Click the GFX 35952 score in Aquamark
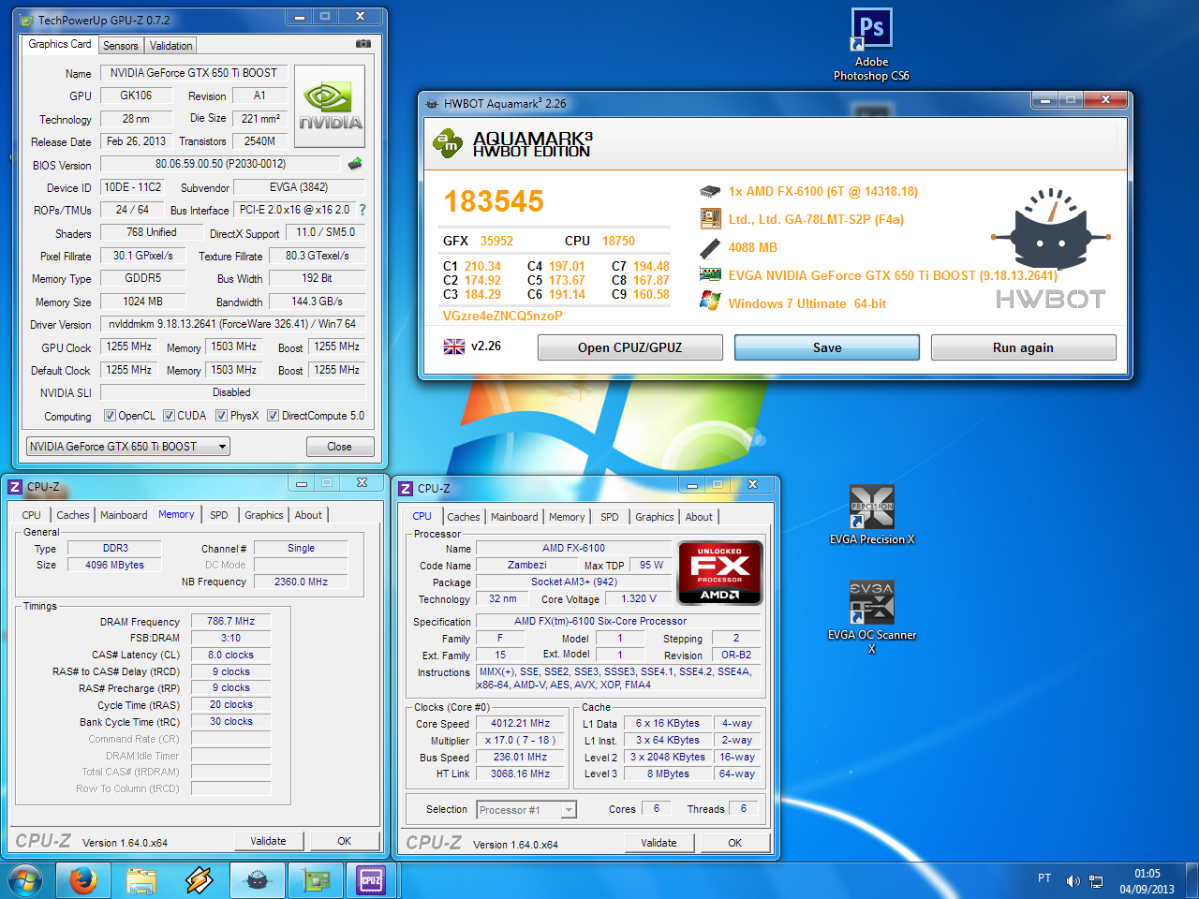Image resolution: width=1199 pixels, height=899 pixels. click(478, 241)
